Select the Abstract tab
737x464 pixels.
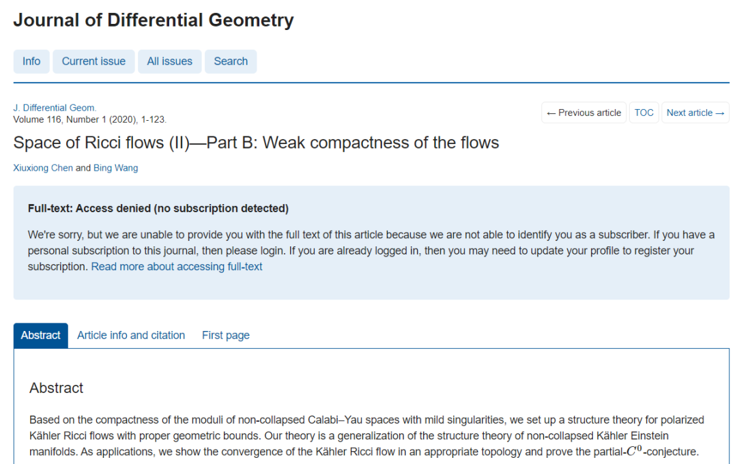coord(41,336)
